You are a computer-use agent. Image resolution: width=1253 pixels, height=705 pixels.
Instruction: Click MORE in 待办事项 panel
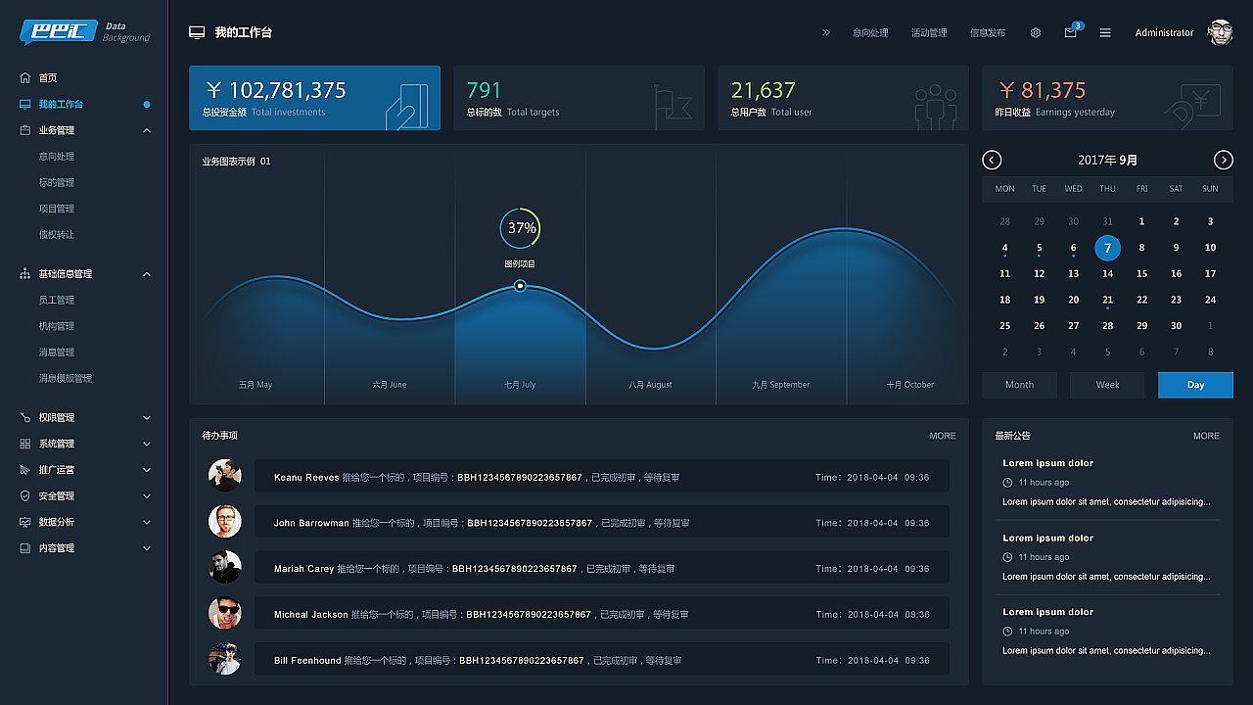[x=943, y=436]
